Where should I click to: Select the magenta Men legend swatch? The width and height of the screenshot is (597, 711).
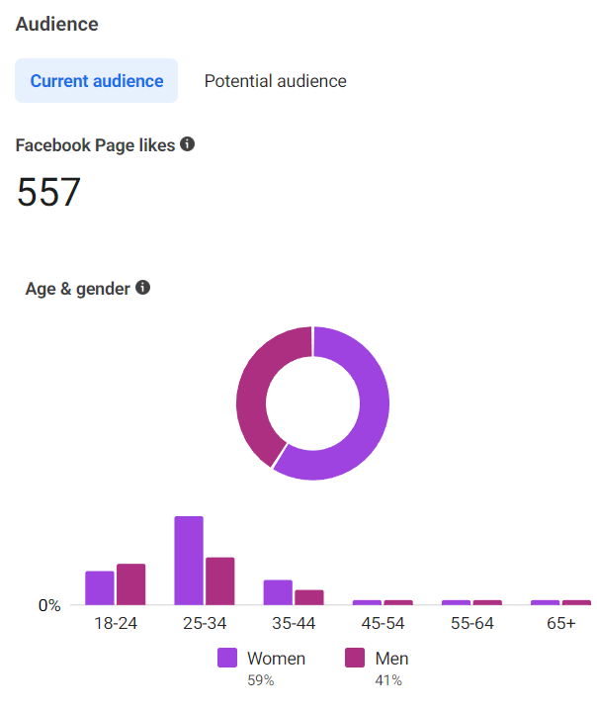[355, 658]
